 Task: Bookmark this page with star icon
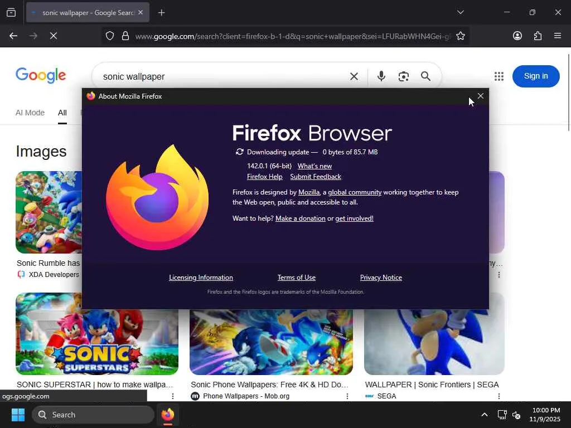460,36
